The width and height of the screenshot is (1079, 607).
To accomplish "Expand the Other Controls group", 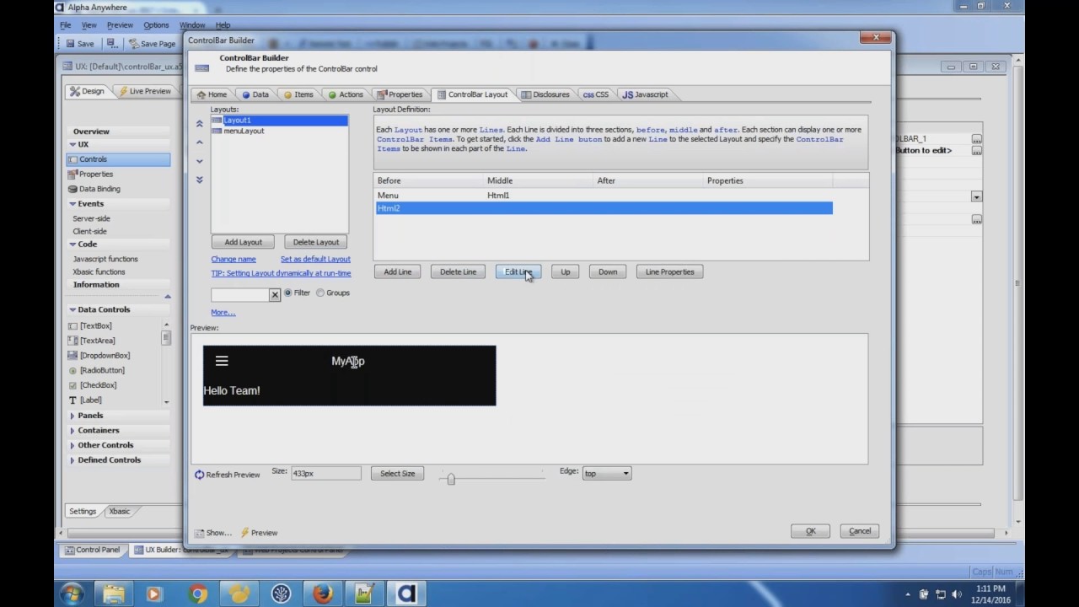I will click(x=72, y=445).
